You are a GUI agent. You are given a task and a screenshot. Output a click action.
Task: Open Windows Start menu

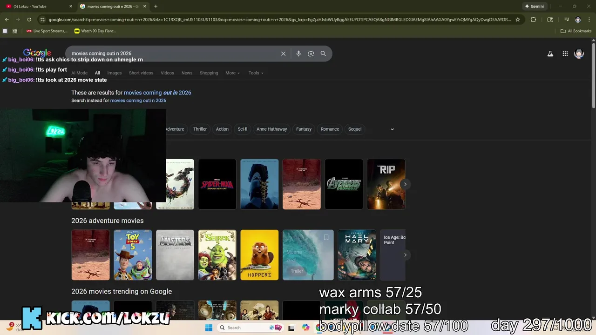(209, 328)
